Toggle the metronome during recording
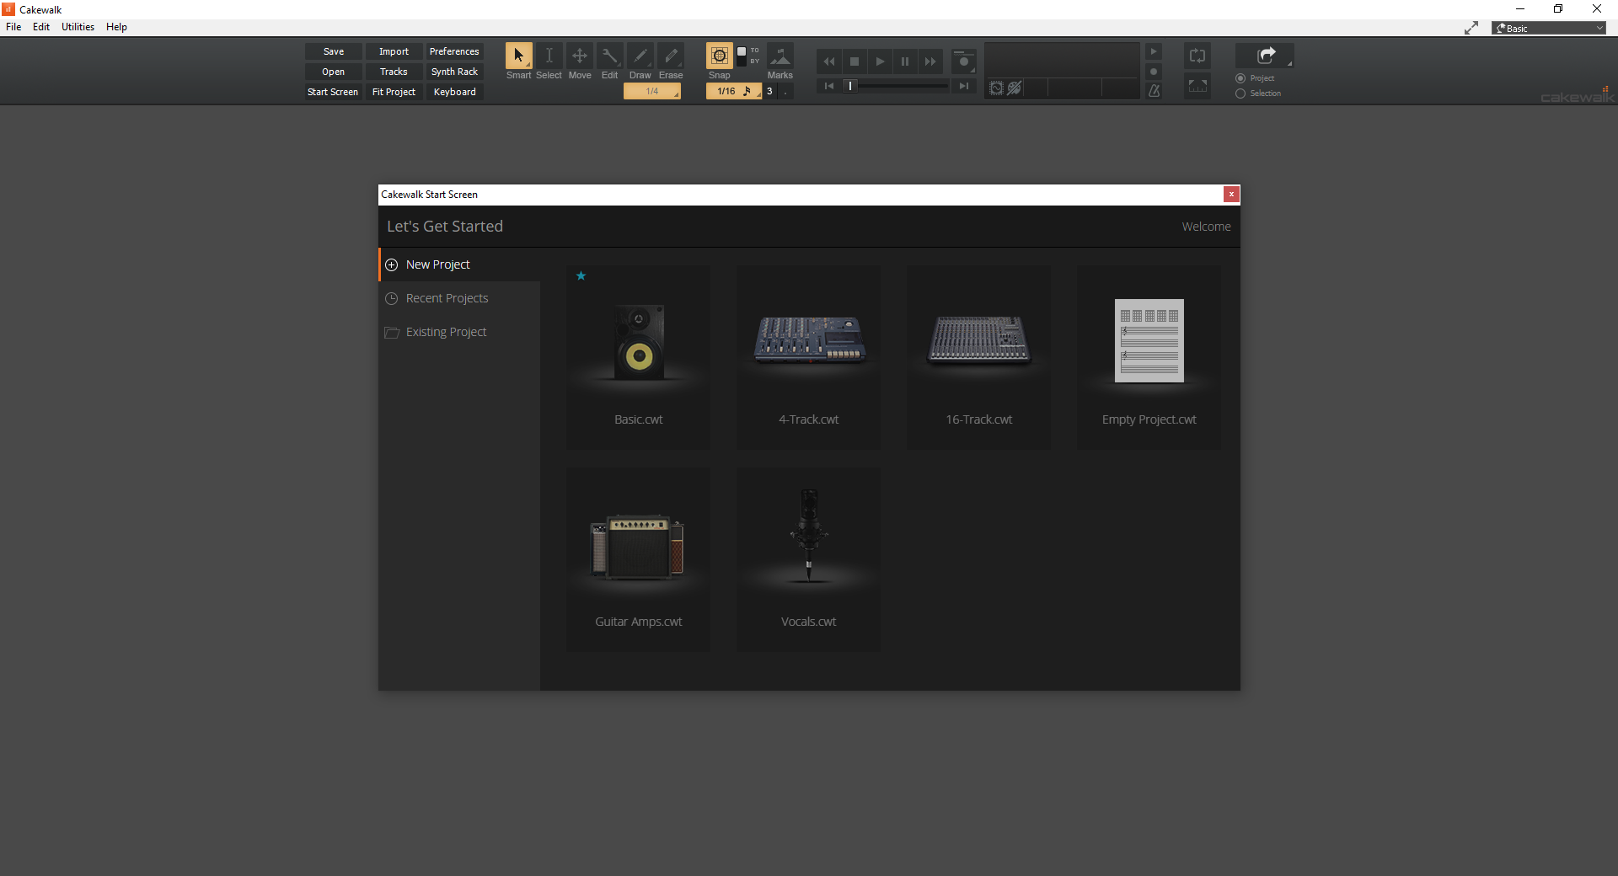This screenshot has height=876, width=1618. 1154,72
